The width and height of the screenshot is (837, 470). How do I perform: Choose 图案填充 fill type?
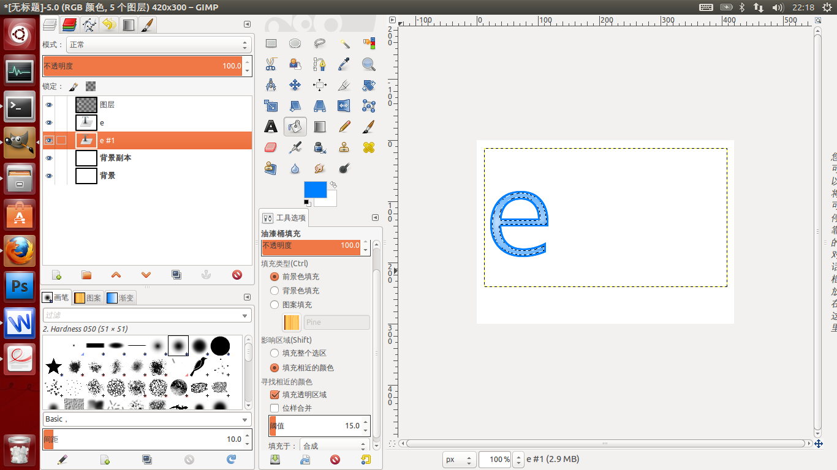tap(275, 305)
